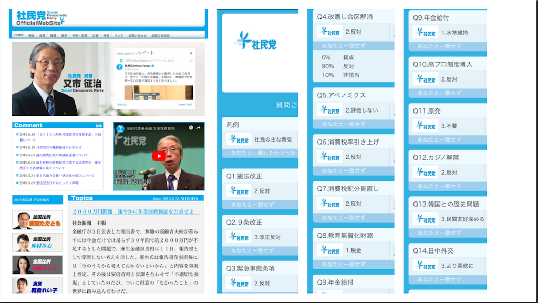
Task: Open the お問い合わせ nav menu item
Action: (137, 35)
